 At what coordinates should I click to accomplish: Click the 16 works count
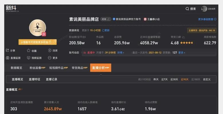point(98,43)
